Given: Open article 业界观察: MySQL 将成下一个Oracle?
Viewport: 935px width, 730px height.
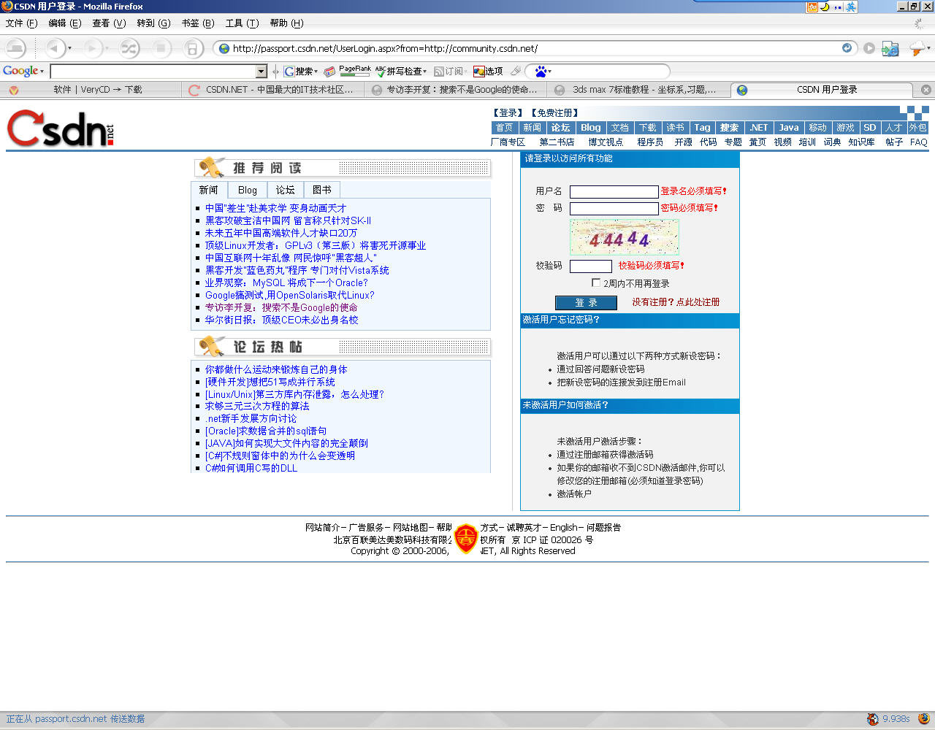Looking at the screenshot, I should click(286, 283).
